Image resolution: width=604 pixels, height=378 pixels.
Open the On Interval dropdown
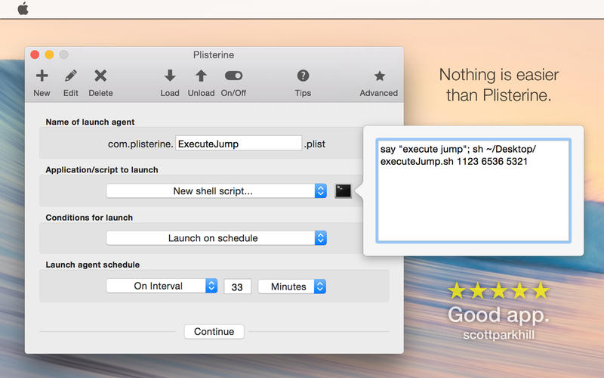(x=162, y=287)
